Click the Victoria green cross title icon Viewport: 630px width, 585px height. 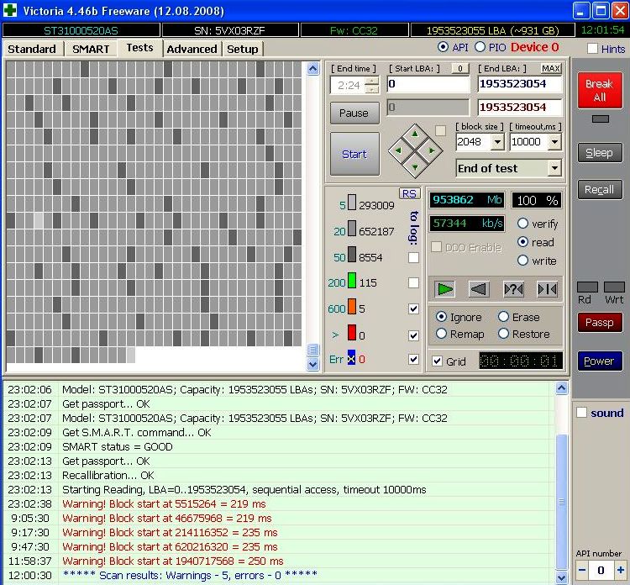[x=10, y=10]
